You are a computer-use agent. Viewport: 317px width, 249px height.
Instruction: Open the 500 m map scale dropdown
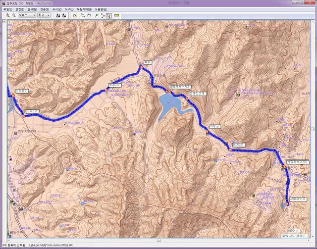coord(27,15)
